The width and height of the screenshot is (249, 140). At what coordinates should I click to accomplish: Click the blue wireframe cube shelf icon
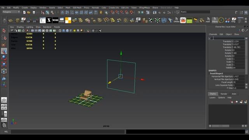(164, 20)
